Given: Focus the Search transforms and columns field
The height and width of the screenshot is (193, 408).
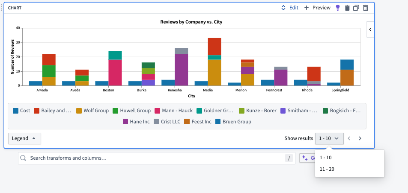Looking at the screenshot, I should [x=157, y=158].
